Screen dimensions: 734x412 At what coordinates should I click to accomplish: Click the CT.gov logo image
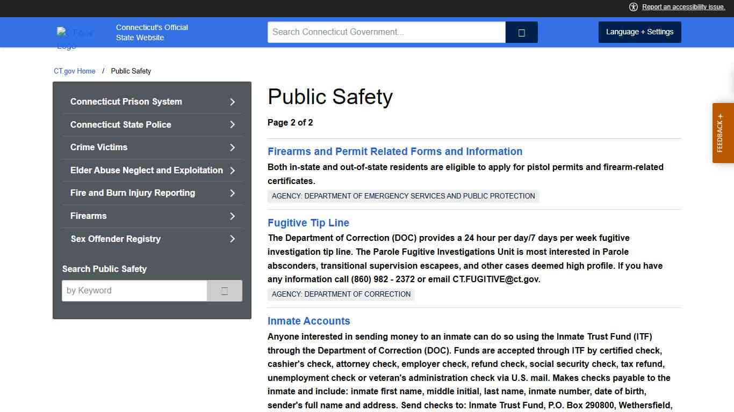click(x=75, y=33)
